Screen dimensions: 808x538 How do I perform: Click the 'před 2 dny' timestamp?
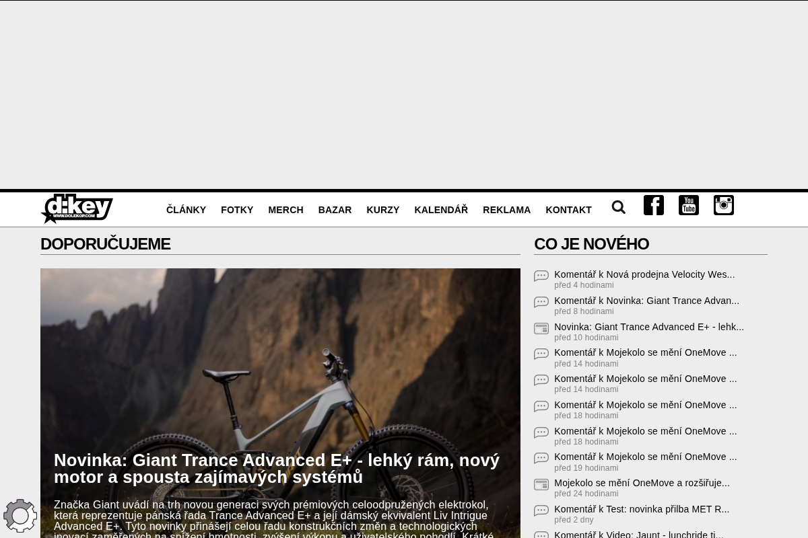574,520
